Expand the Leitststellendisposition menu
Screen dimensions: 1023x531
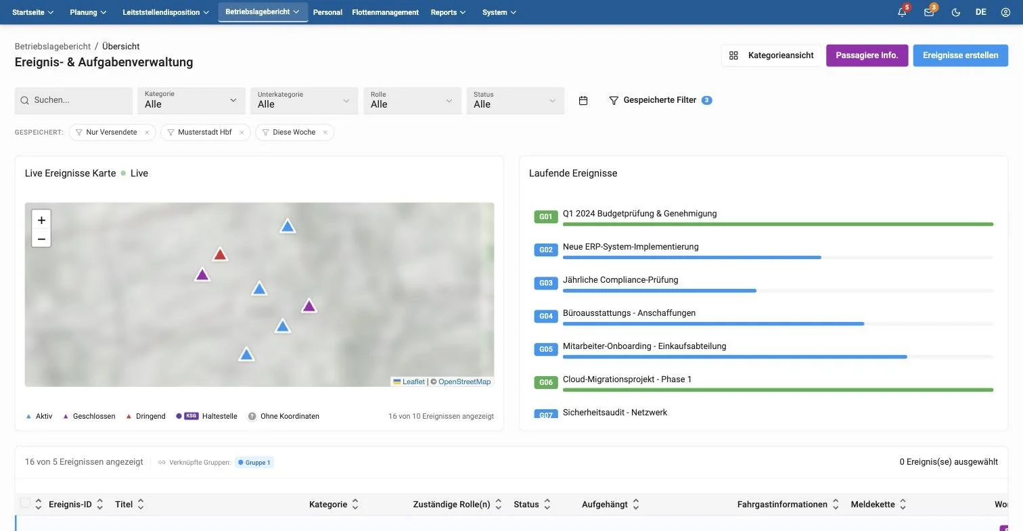(x=166, y=12)
